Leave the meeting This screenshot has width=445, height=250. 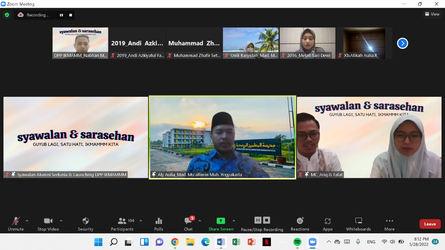pyautogui.click(x=430, y=224)
